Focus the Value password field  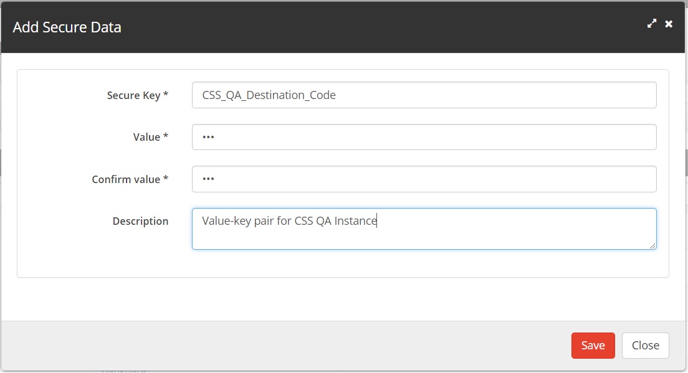click(x=424, y=137)
